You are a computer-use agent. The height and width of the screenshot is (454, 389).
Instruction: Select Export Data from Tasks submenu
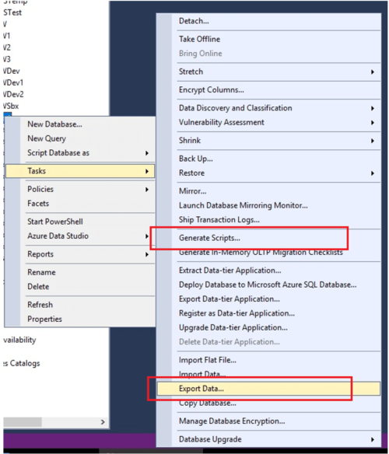pyautogui.click(x=268, y=388)
